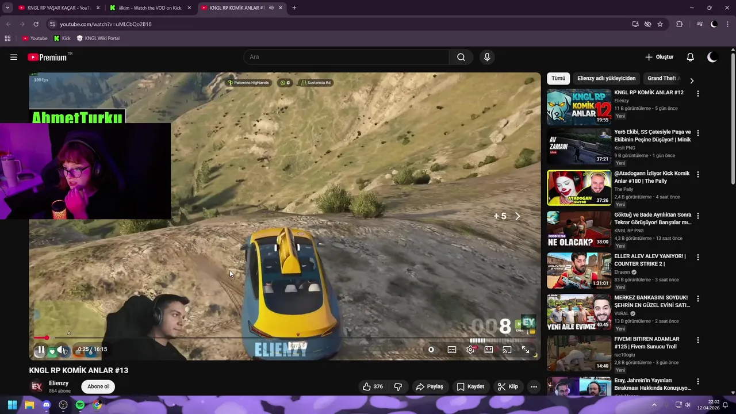Image resolution: width=736 pixels, height=414 pixels.
Task: Install app icon in address bar
Action: (x=635, y=24)
